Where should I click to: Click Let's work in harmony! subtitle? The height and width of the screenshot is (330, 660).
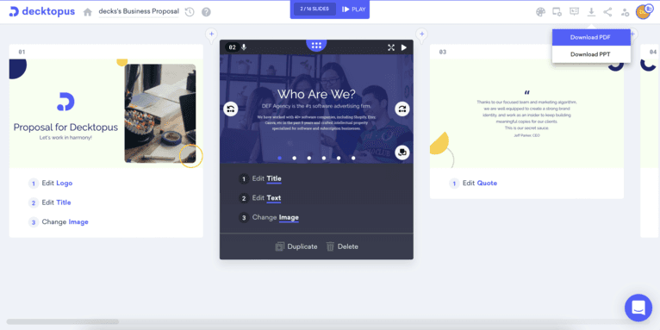65,138
